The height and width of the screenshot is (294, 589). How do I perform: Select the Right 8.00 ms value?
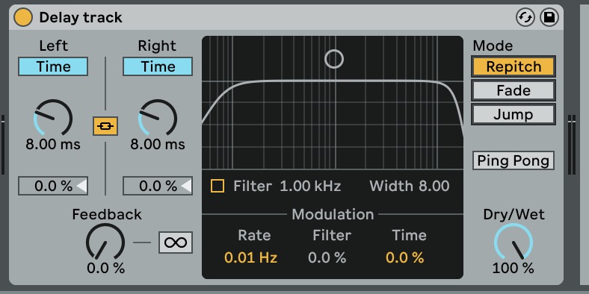tap(158, 144)
